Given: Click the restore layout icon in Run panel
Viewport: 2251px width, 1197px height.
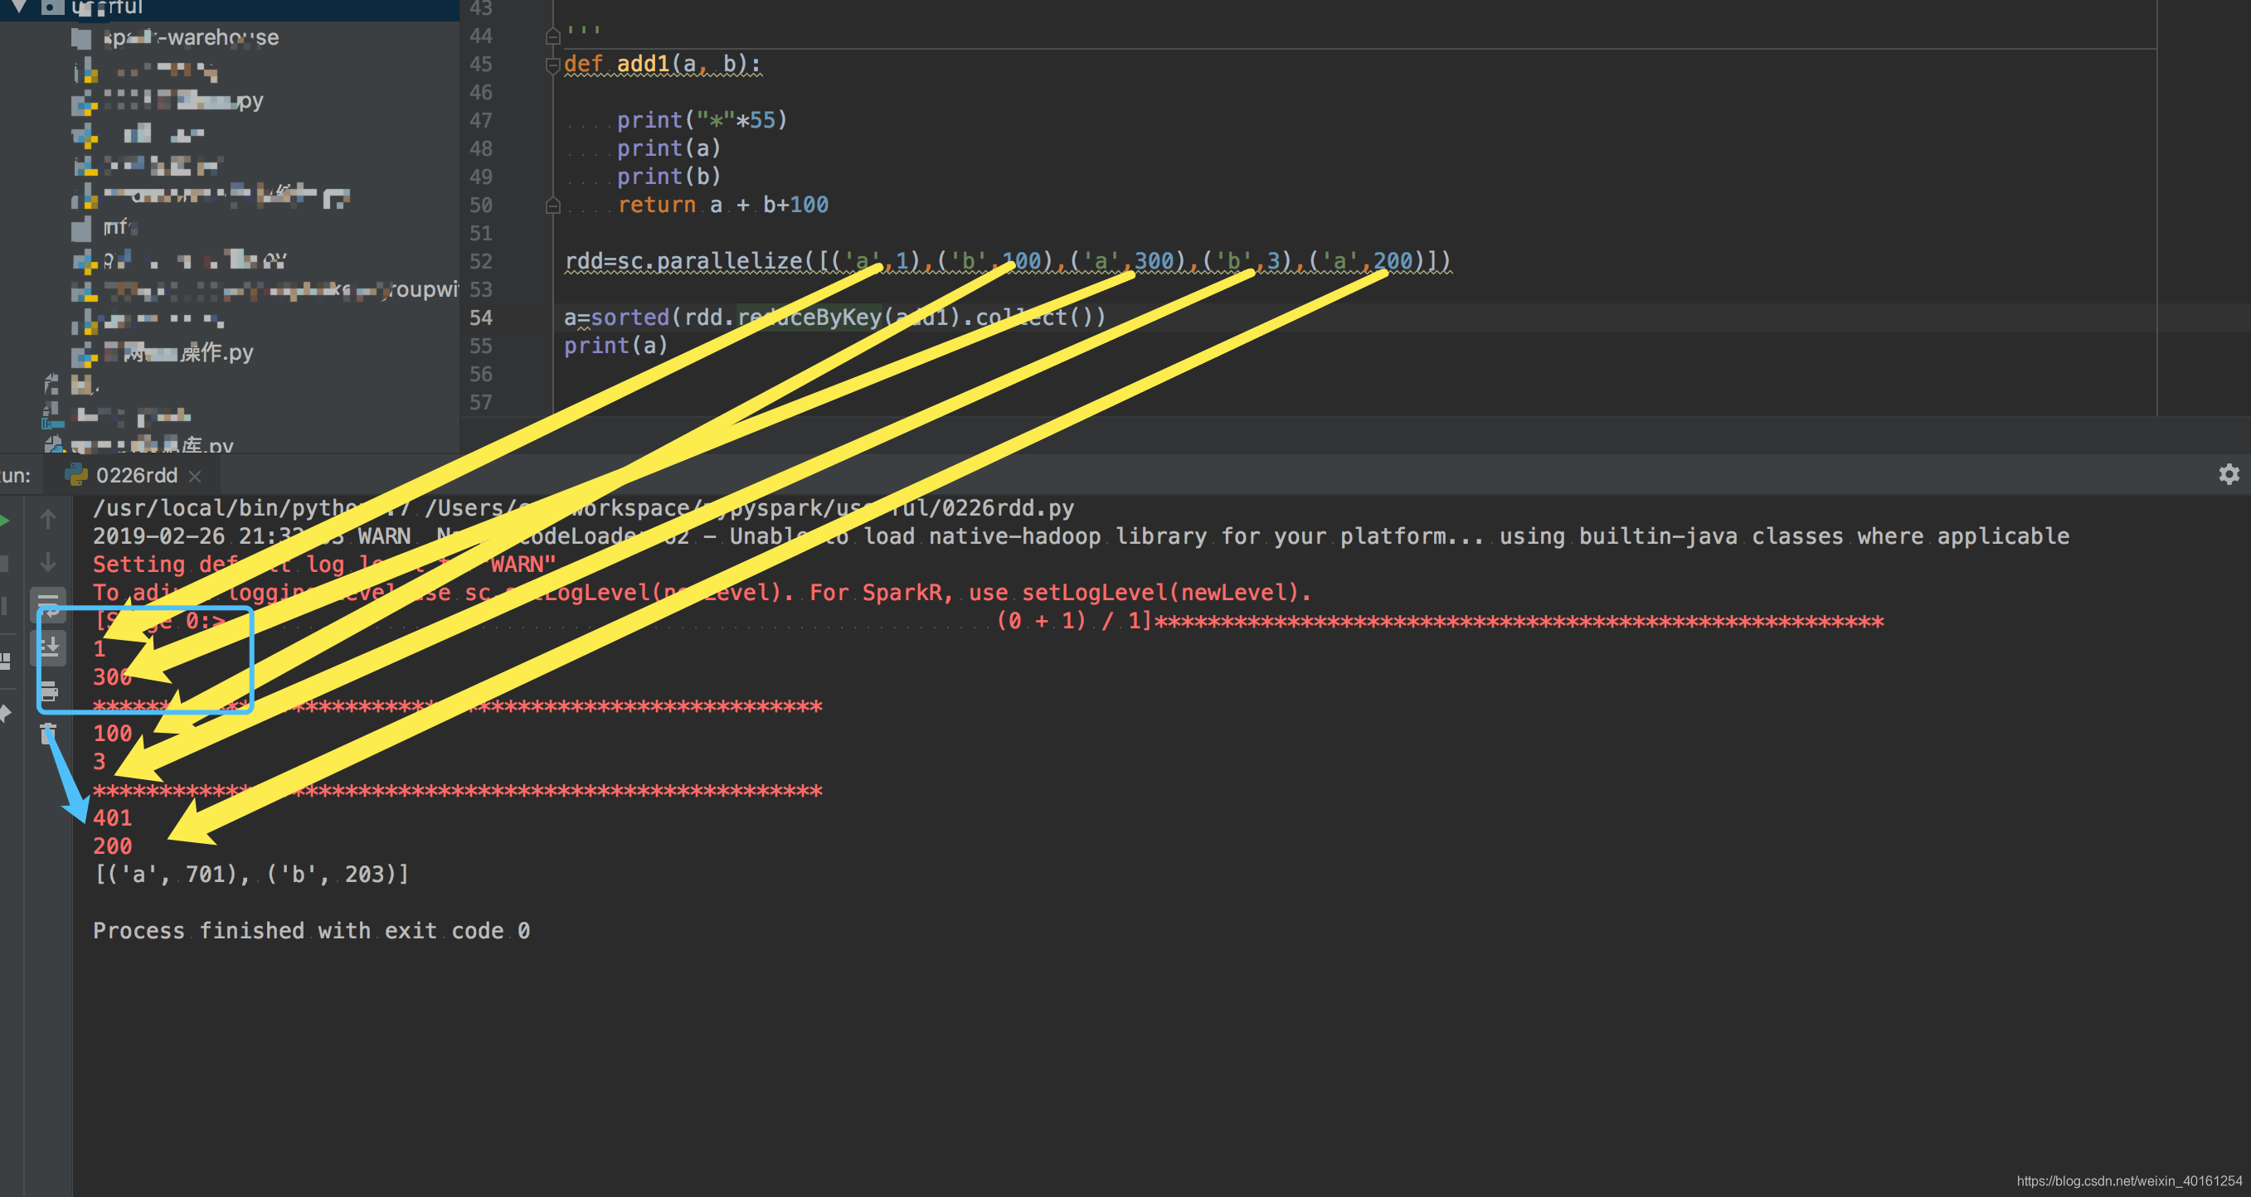Looking at the screenshot, I should [x=4, y=661].
